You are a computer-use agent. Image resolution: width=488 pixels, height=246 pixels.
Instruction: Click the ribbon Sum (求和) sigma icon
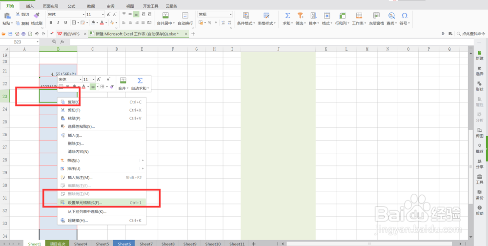[x=288, y=16]
